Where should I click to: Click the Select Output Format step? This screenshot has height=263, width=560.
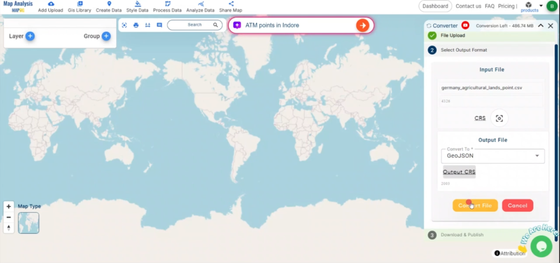(x=490, y=50)
